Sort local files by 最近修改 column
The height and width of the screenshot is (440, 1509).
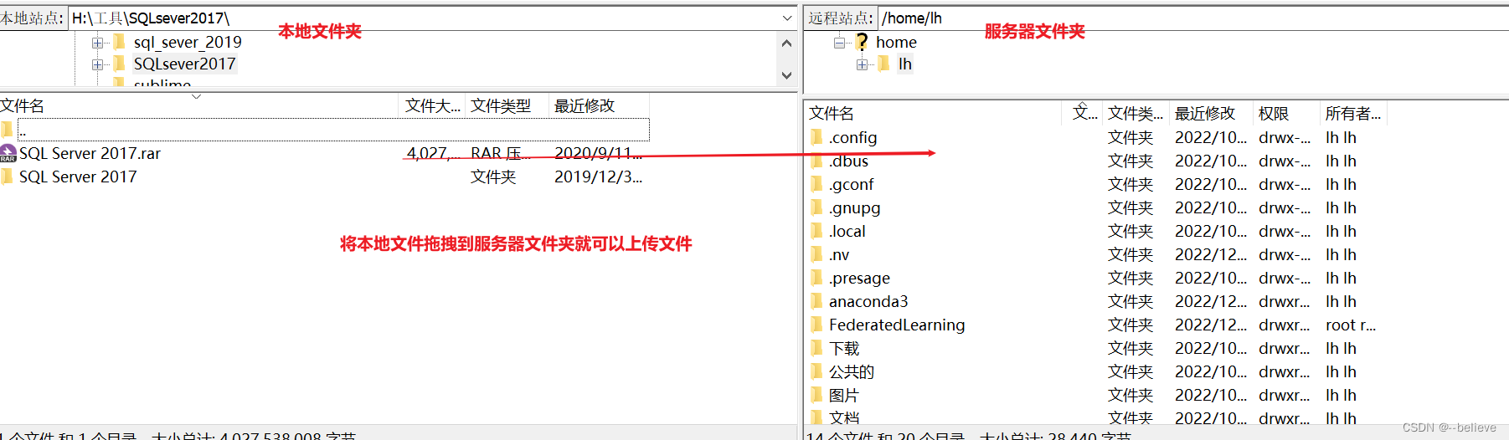(599, 105)
